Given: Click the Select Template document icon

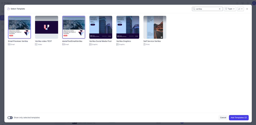Looking at the screenshot, I should click(x=8, y=9).
